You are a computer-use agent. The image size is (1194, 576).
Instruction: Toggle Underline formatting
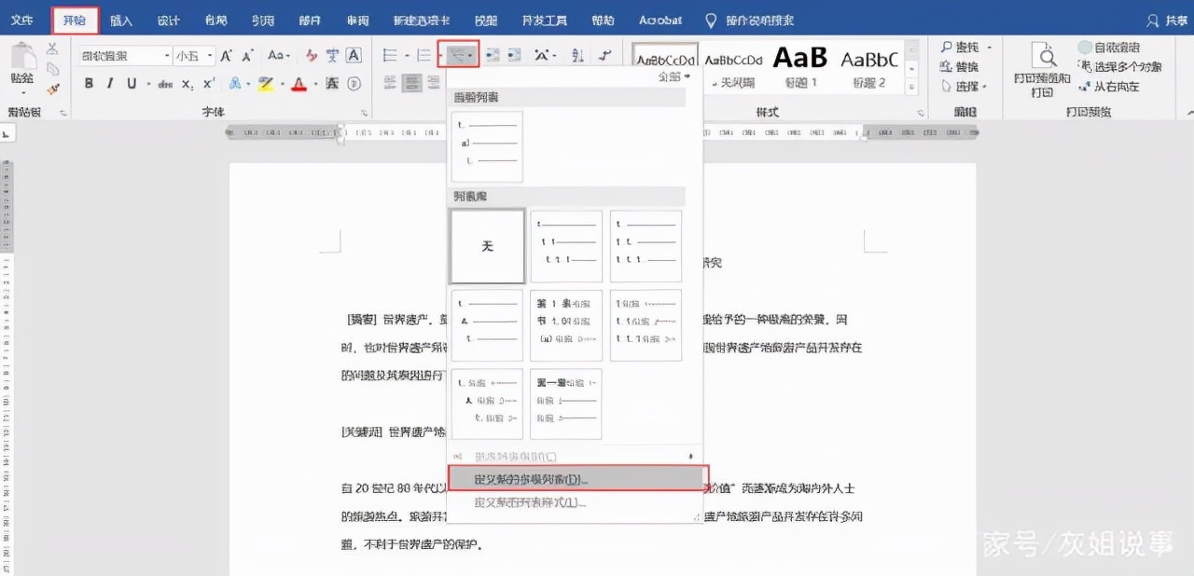pos(132,84)
